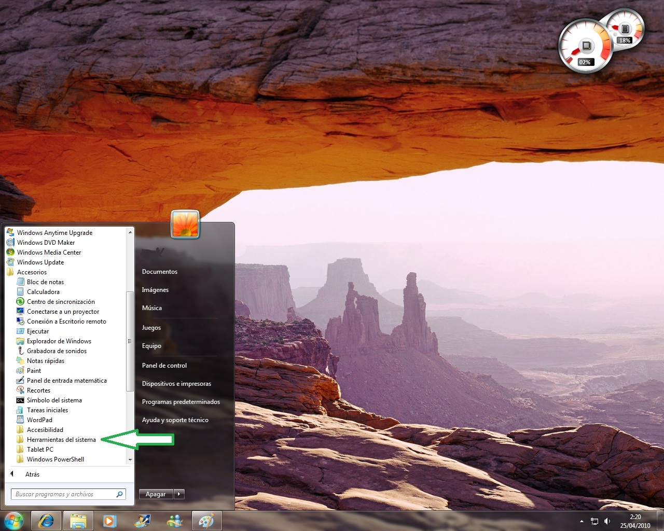The width and height of the screenshot is (664, 531).
Task: Open Documentos in the Start menu
Action: (x=160, y=272)
